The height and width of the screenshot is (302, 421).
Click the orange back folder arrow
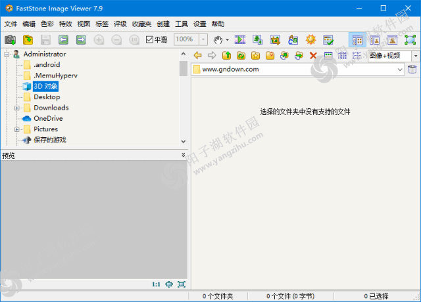(197, 55)
